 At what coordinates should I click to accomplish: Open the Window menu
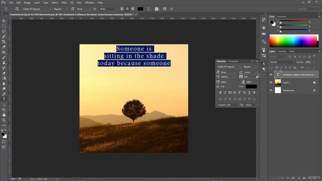coord(90,3)
